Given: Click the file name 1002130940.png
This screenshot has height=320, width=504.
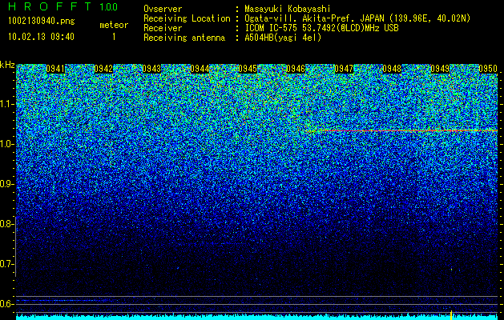Looking at the screenshot, I should pos(42,22).
